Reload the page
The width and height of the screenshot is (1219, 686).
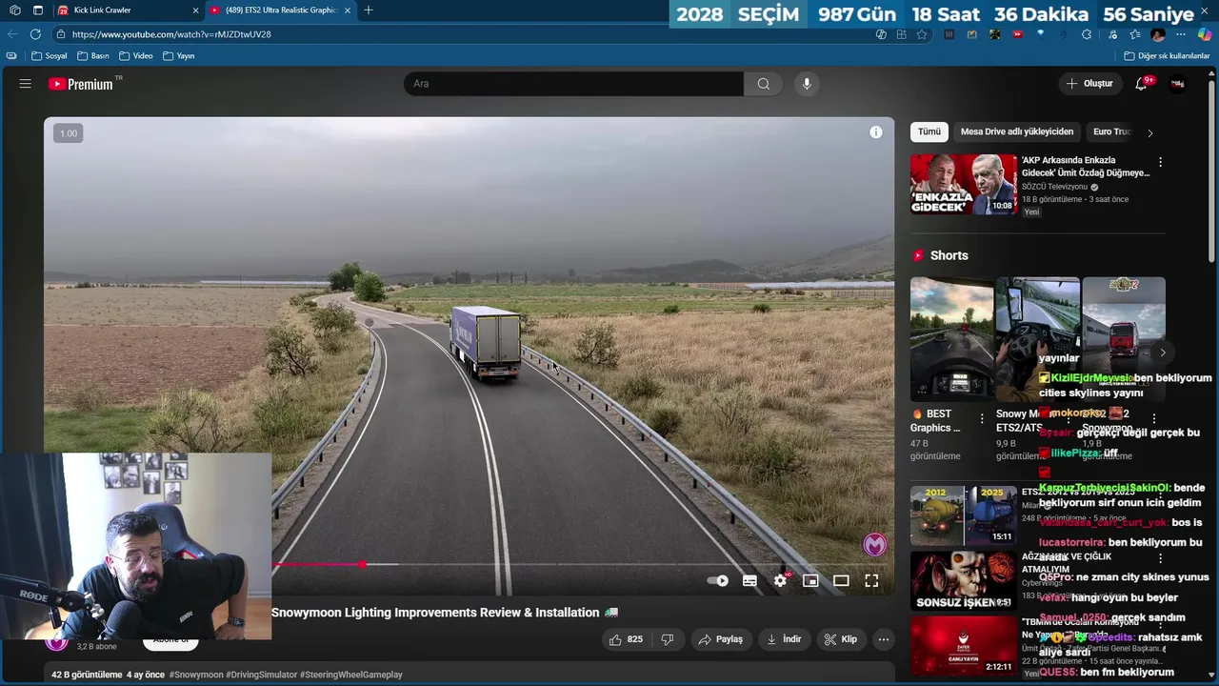click(x=35, y=34)
